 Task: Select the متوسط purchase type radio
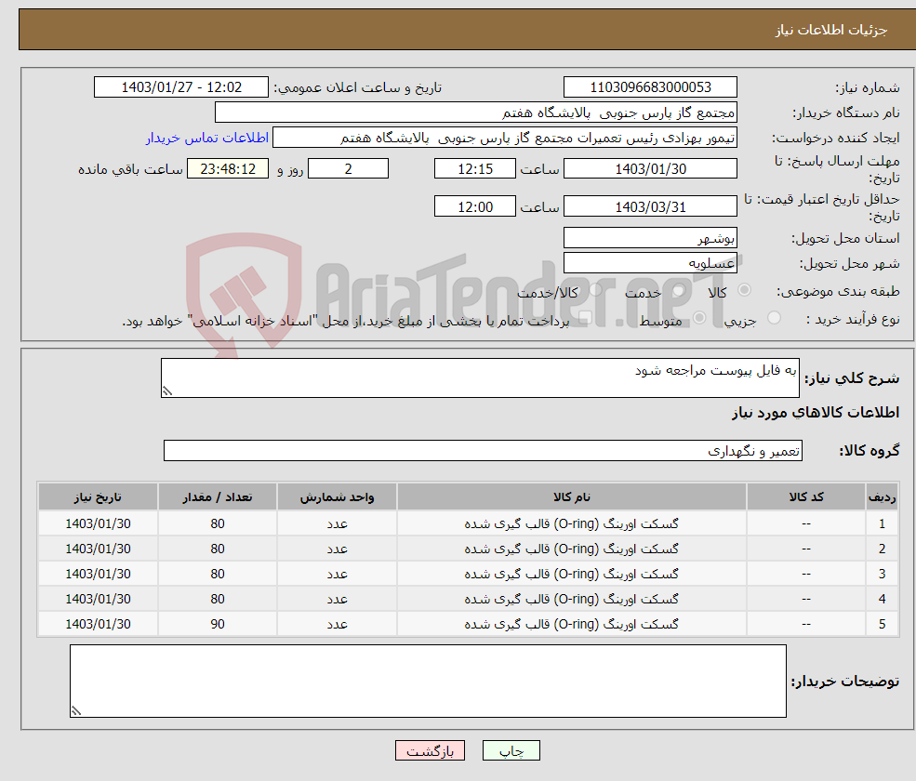coord(699,318)
